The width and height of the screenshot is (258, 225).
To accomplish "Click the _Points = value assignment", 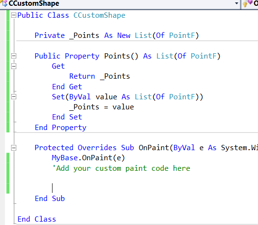I will point(101,107).
